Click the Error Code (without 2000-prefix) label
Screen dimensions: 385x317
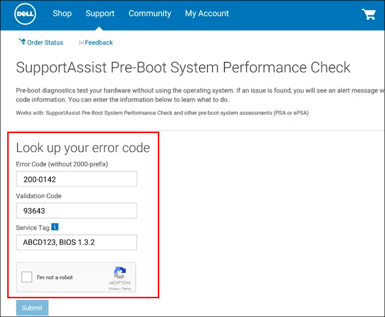click(62, 164)
